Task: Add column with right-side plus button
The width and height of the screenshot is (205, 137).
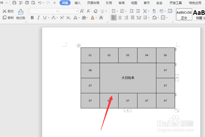Action: click(177, 78)
